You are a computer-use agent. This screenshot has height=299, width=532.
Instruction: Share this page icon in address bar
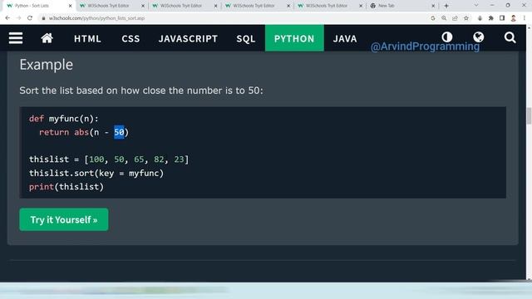pos(455,18)
